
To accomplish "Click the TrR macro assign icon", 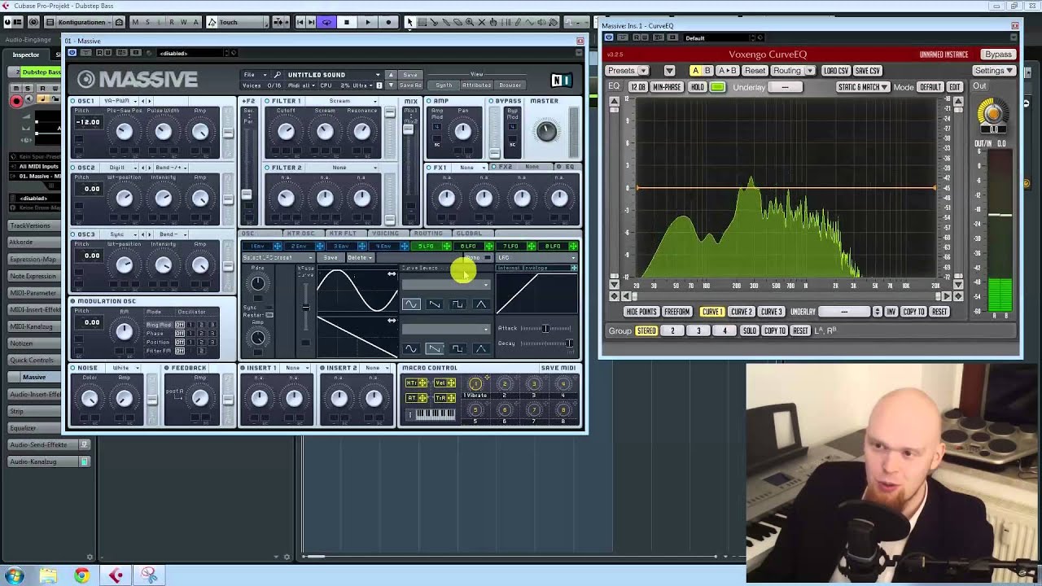I will [x=444, y=398].
